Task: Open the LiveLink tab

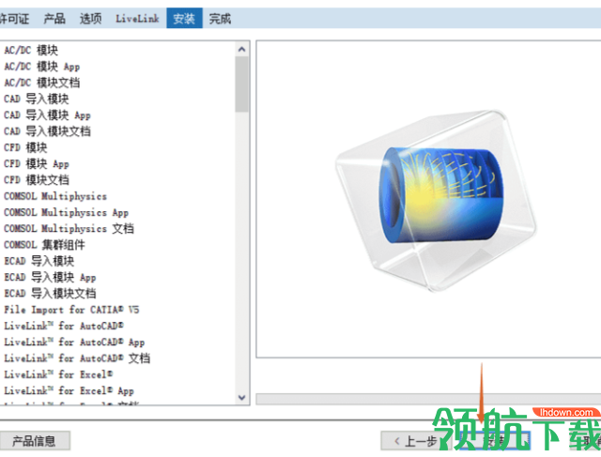Action: [x=137, y=19]
